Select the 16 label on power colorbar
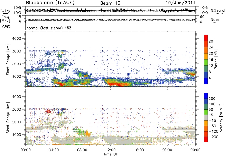Viewport: 226px width, 156px height. [211, 60]
